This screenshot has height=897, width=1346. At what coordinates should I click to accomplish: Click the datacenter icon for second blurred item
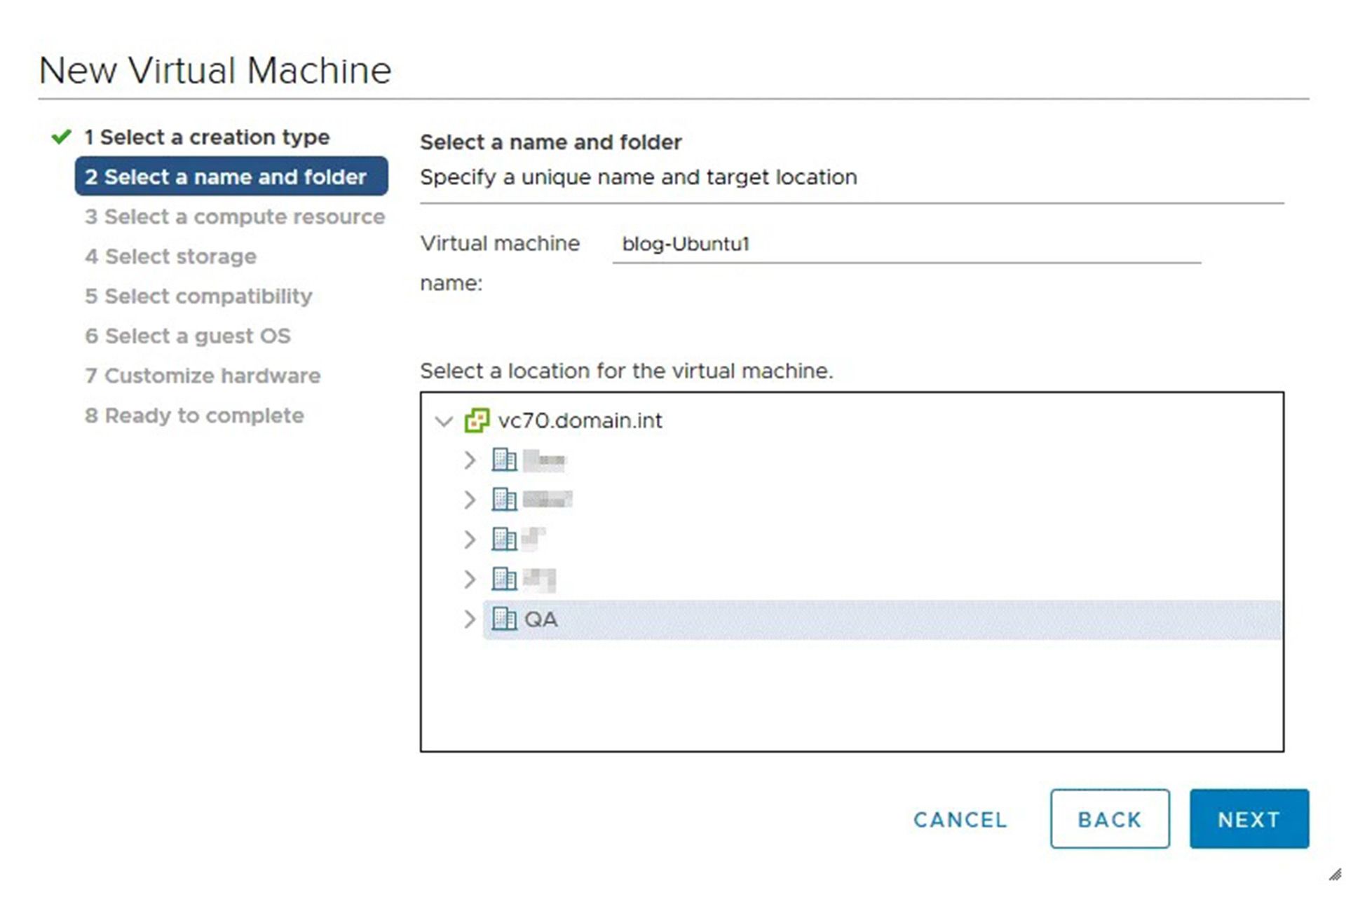tap(503, 498)
